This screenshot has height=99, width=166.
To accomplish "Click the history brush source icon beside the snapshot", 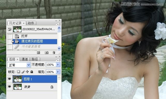I will [10, 29].
